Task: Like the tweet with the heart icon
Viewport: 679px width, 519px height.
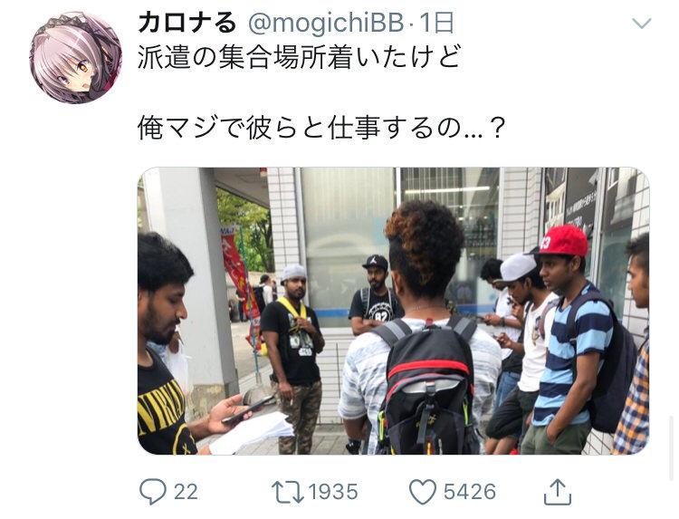Action: pos(423,492)
